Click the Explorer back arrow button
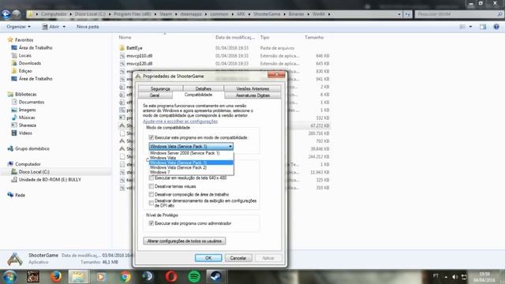 coord(6,14)
